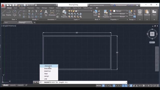Click the Erase tool icon
The width and height of the screenshot is (160, 90).
tap(41, 11)
